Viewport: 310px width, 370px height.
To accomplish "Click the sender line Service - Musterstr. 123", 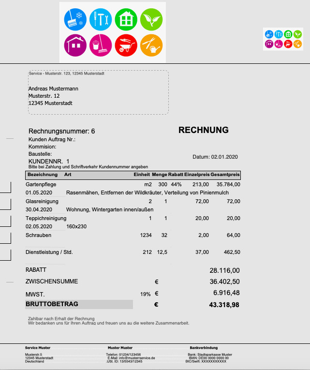I will (x=67, y=74).
